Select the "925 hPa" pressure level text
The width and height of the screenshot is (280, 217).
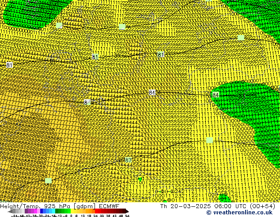click(x=57, y=206)
